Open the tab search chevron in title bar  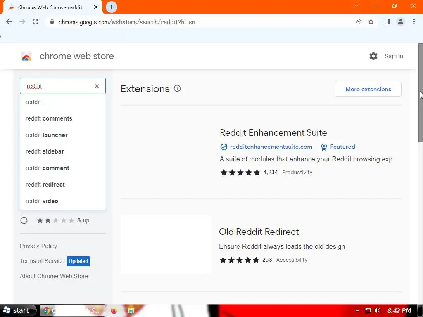[356, 6]
